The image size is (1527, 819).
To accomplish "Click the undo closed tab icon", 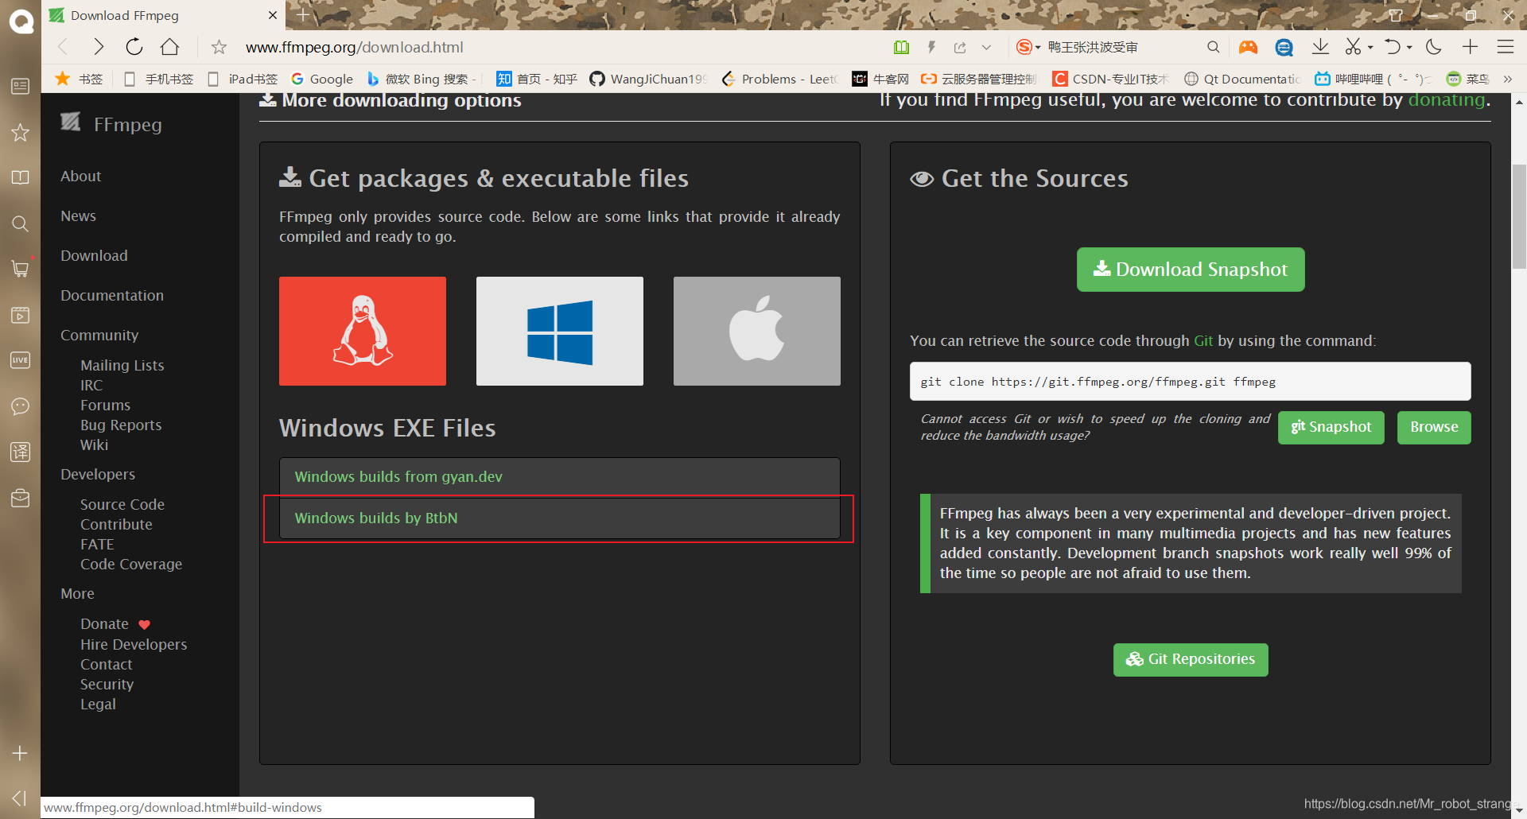I will coord(1392,47).
